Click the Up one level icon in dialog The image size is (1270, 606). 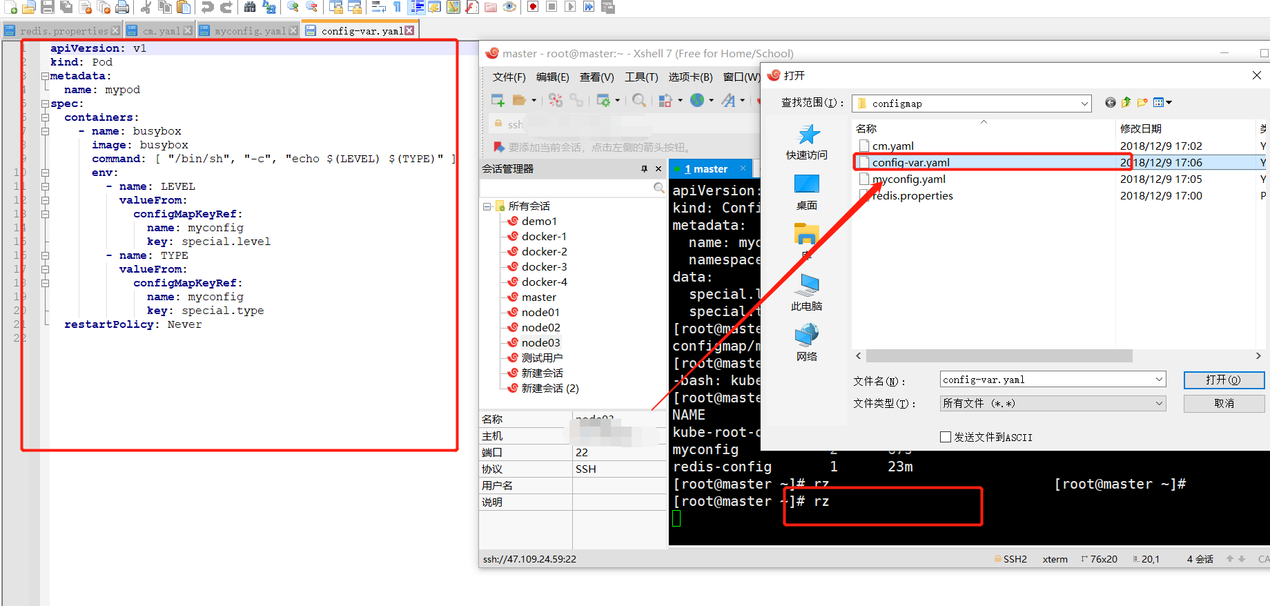click(x=1126, y=103)
